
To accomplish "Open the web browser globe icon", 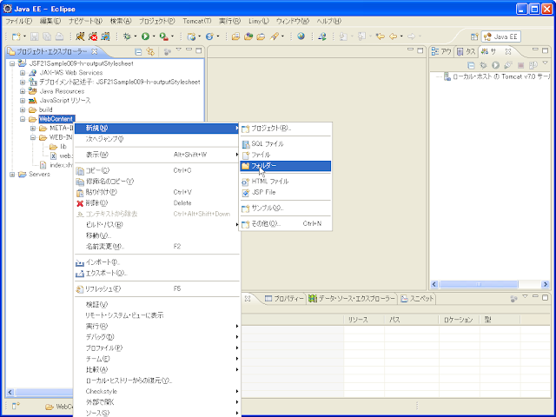I will 301,36.
